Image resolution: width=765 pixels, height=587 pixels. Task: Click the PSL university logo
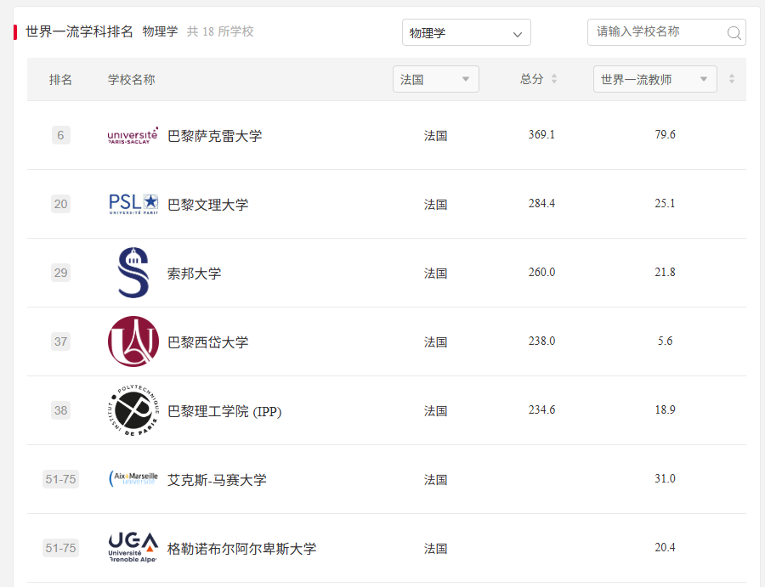point(133,204)
